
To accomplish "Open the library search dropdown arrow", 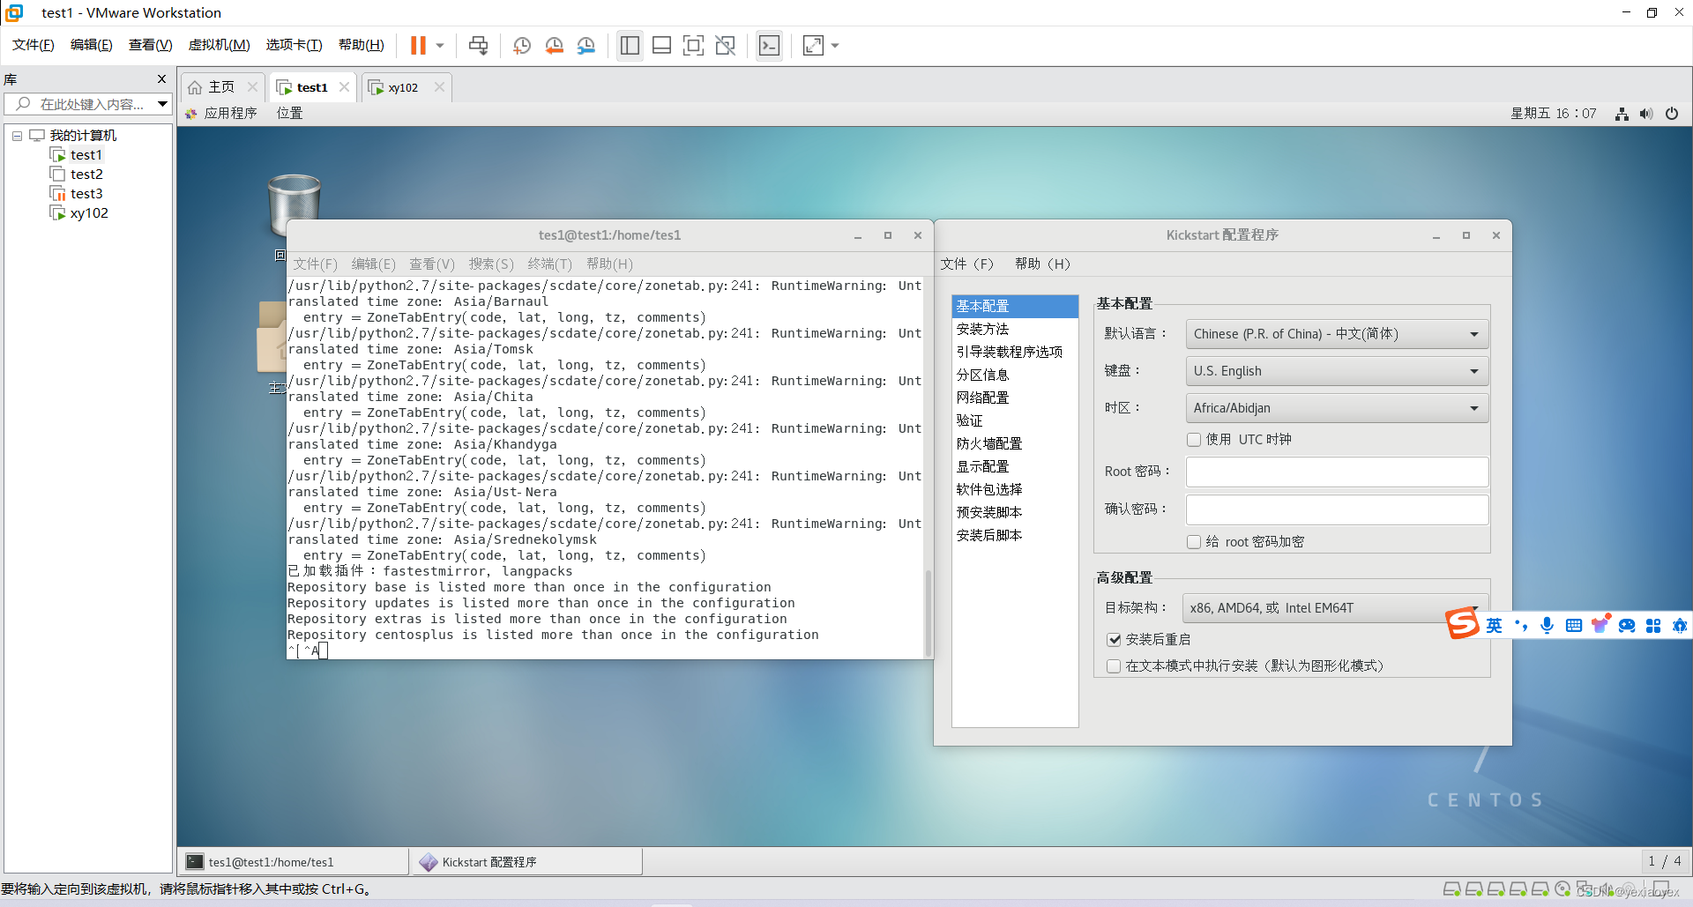I will 162,104.
